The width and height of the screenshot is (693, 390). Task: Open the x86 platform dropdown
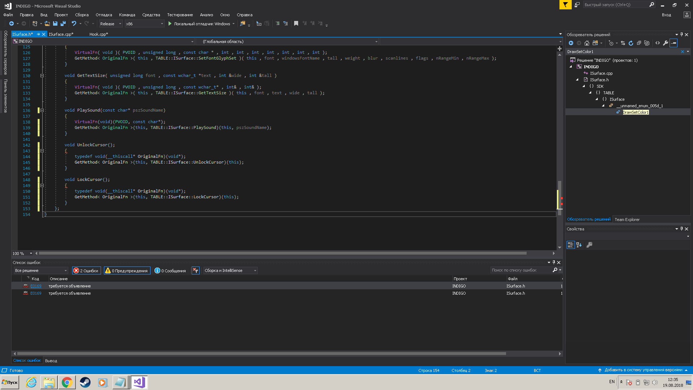(x=144, y=24)
